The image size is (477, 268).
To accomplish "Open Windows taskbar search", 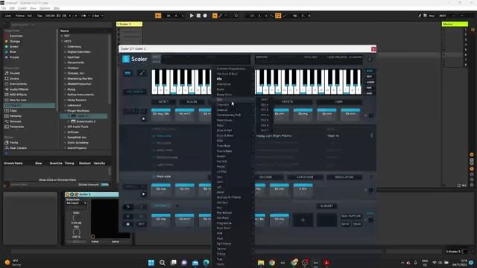I will [162, 263].
